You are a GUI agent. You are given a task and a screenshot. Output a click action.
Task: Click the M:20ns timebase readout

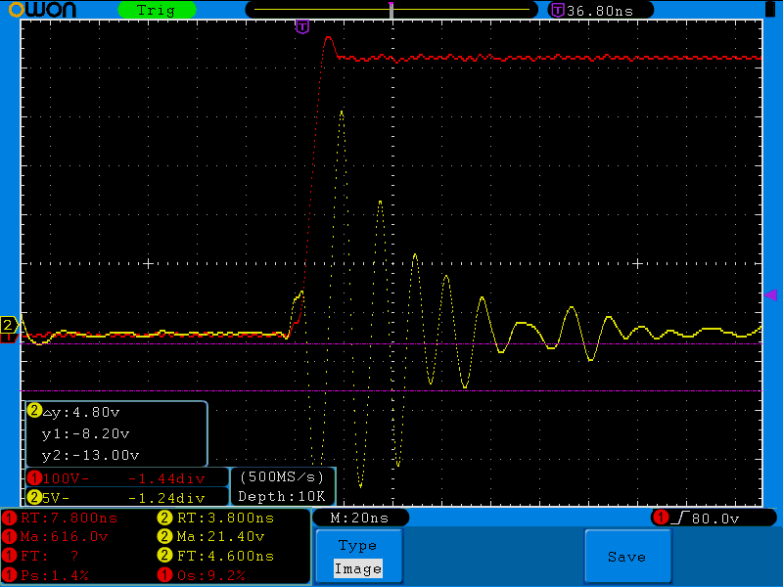(359, 518)
